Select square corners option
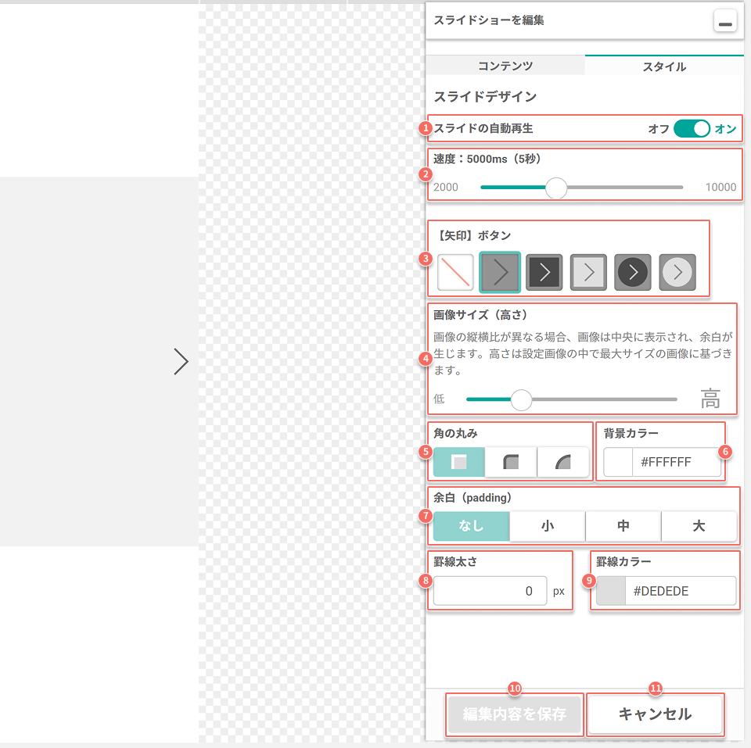Screen dimensions: 751x748 point(459,462)
